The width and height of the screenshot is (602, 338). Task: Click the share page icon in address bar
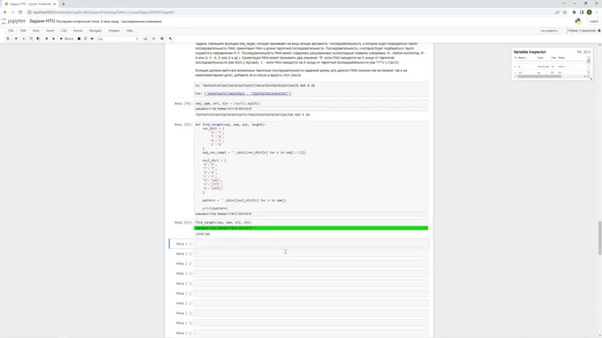pos(557,12)
